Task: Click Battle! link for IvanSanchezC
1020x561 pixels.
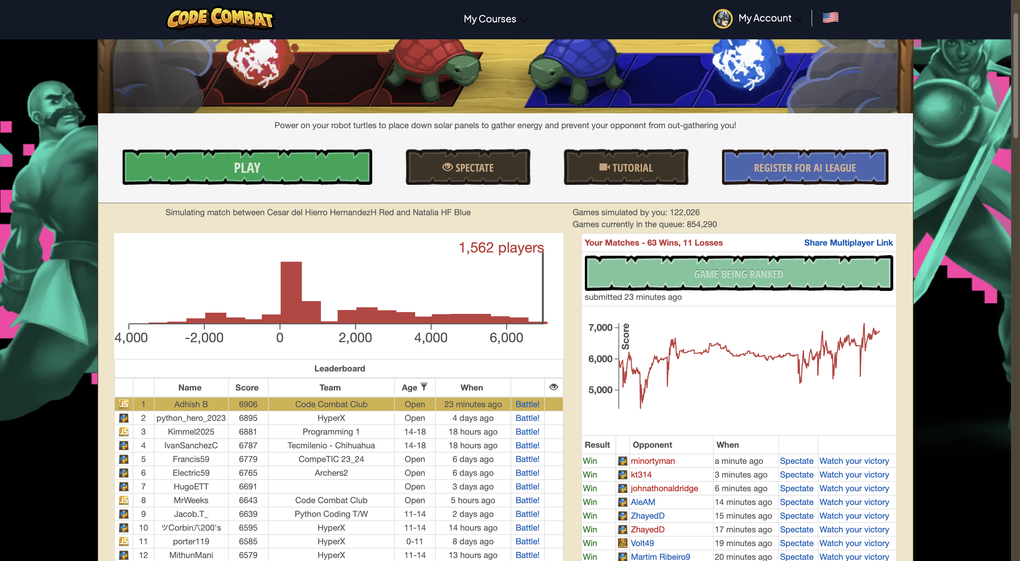Action: 527,445
